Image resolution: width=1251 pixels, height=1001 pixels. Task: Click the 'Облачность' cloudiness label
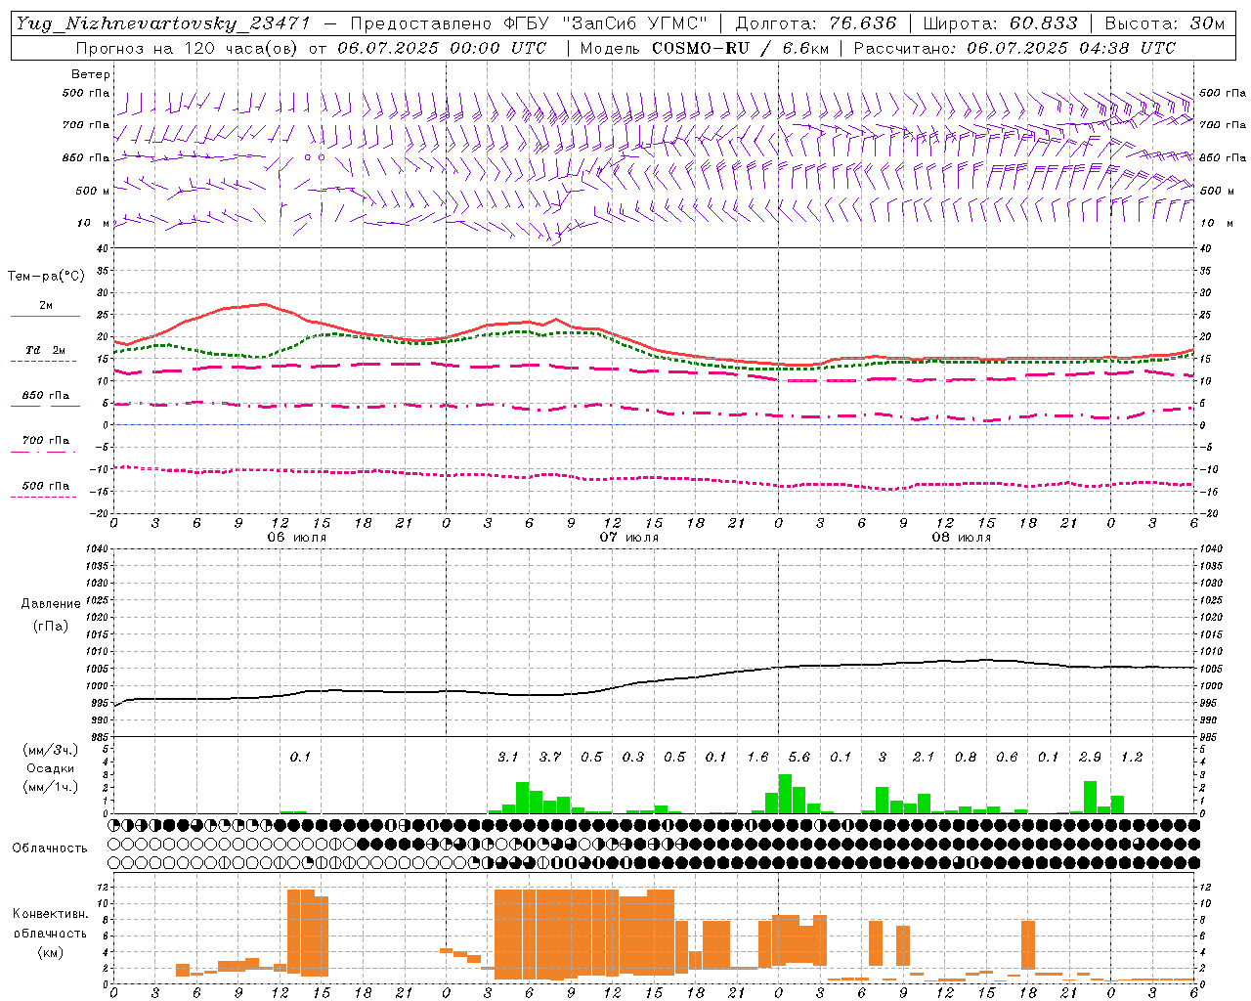coord(50,849)
